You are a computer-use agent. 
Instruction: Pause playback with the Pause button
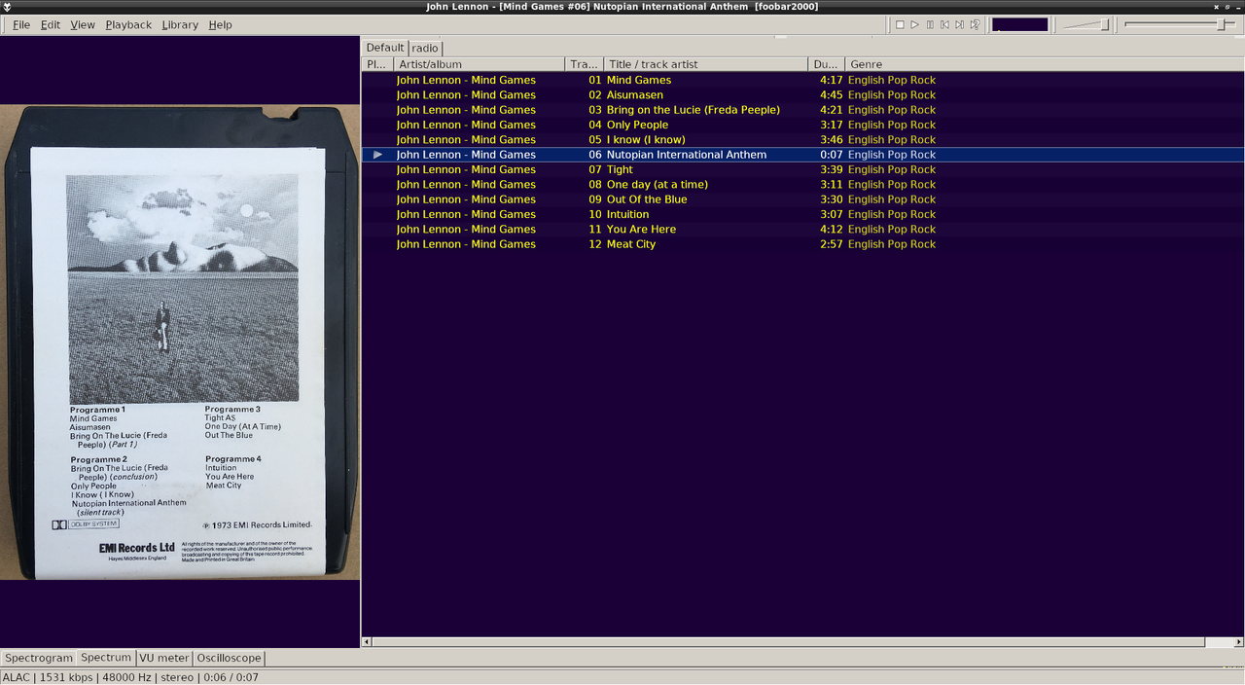click(x=930, y=24)
